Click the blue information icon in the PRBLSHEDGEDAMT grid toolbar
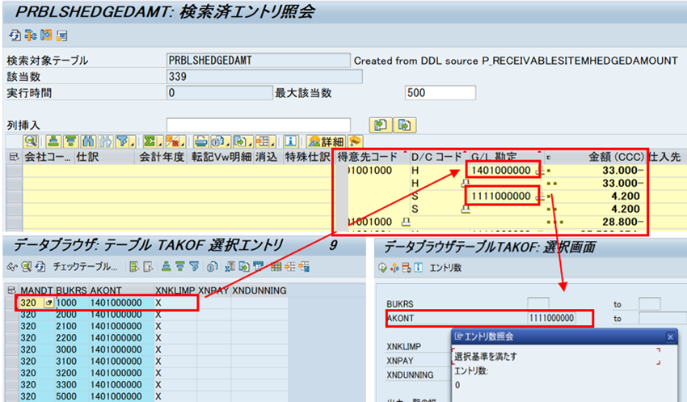 [291, 142]
